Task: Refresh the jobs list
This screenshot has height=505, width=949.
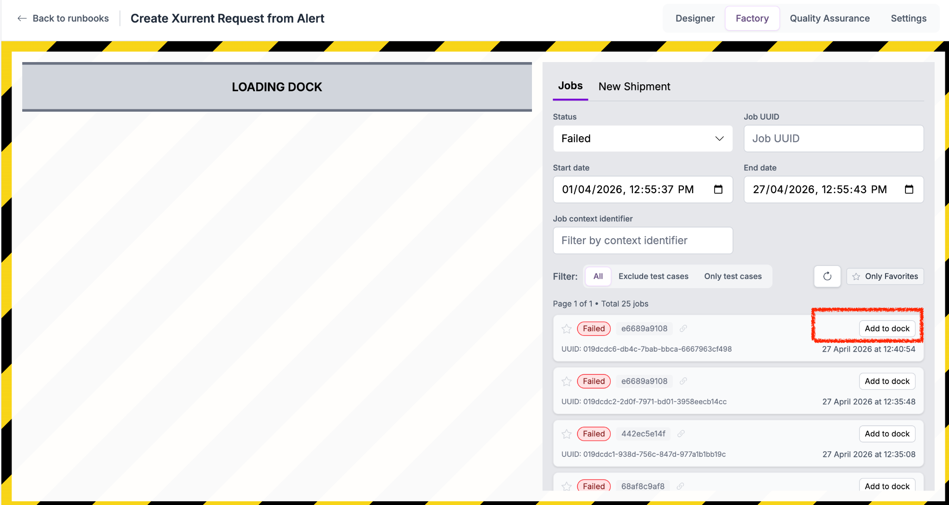Action: tap(827, 277)
